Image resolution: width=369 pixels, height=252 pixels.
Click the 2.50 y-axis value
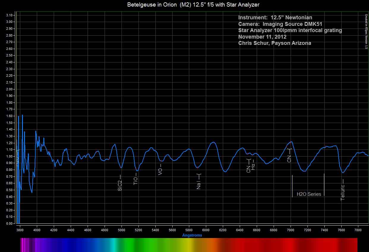[x=9, y=56]
